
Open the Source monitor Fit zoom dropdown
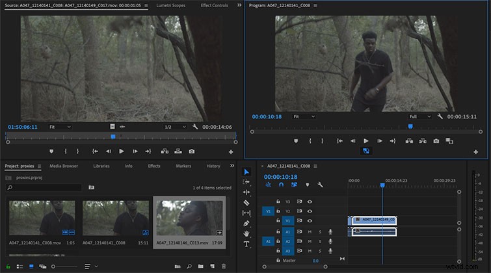pos(60,127)
